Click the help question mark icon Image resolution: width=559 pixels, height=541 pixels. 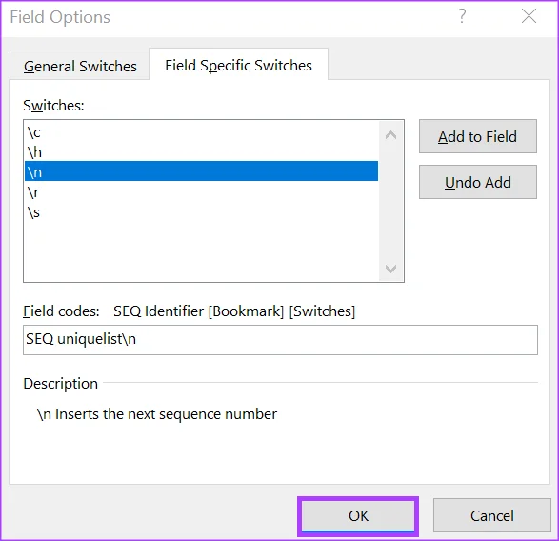click(462, 16)
